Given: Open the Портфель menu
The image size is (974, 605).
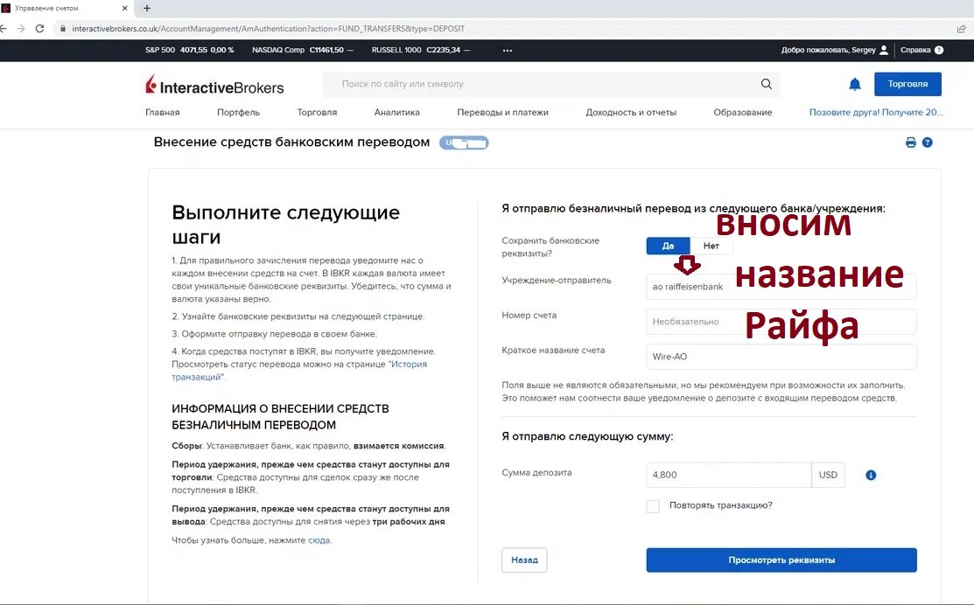Looking at the screenshot, I should coord(239,112).
